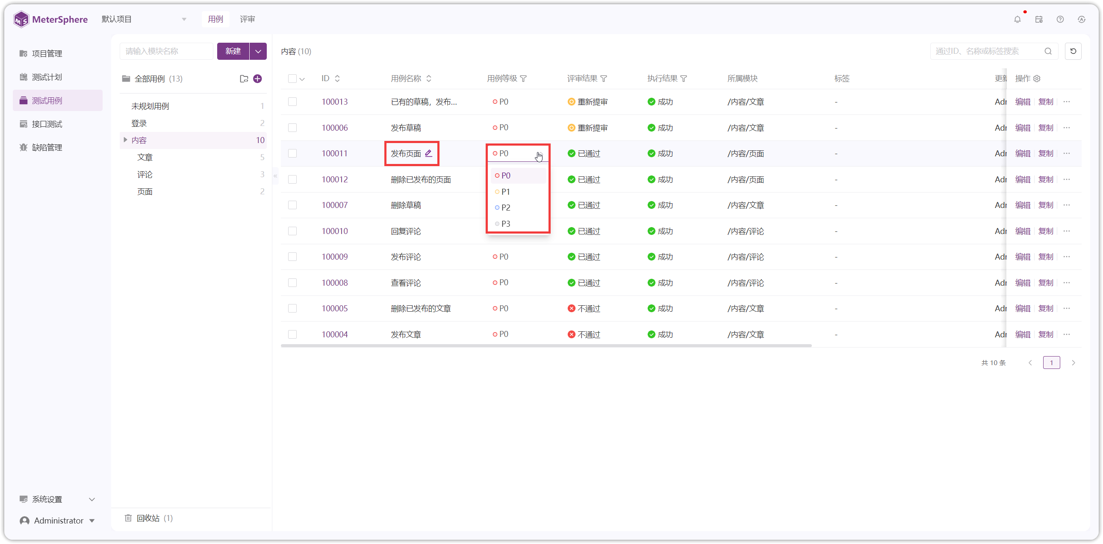The image size is (1103, 544).
Task: Select P1 in the level dropdown
Action: pos(518,192)
